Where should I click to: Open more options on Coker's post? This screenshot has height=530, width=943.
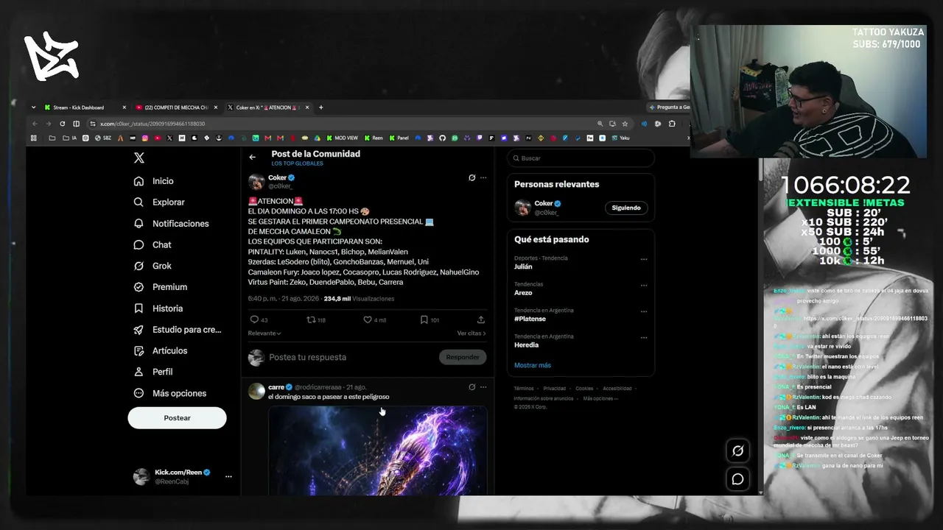tap(483, 177)
